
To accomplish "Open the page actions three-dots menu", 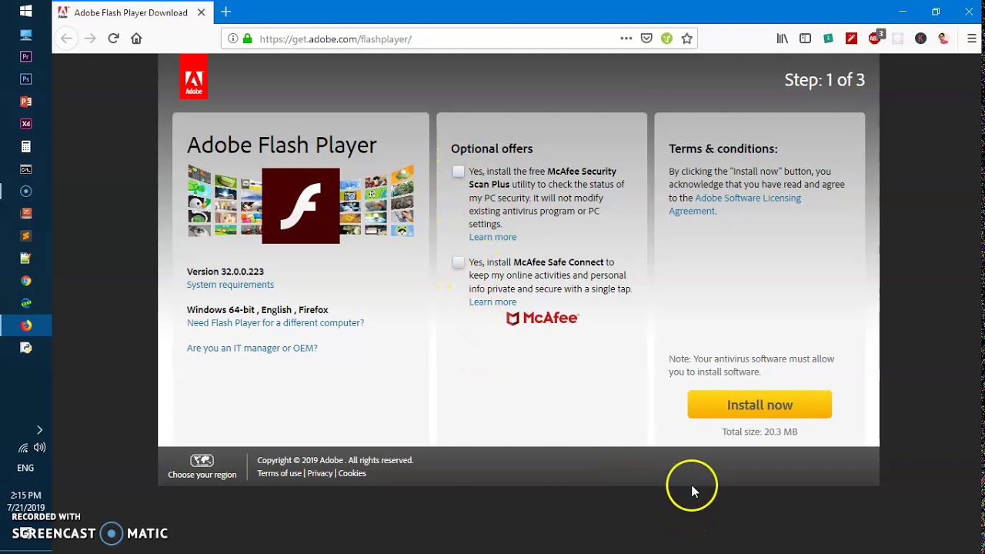I will [x=626, y=38].
